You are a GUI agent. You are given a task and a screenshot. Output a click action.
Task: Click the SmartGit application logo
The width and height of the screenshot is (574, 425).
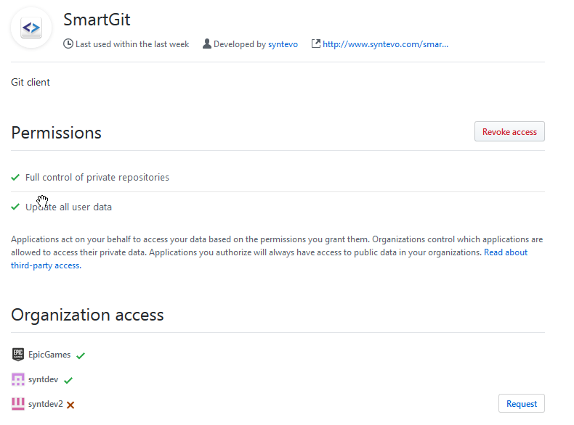pos(31,28)
